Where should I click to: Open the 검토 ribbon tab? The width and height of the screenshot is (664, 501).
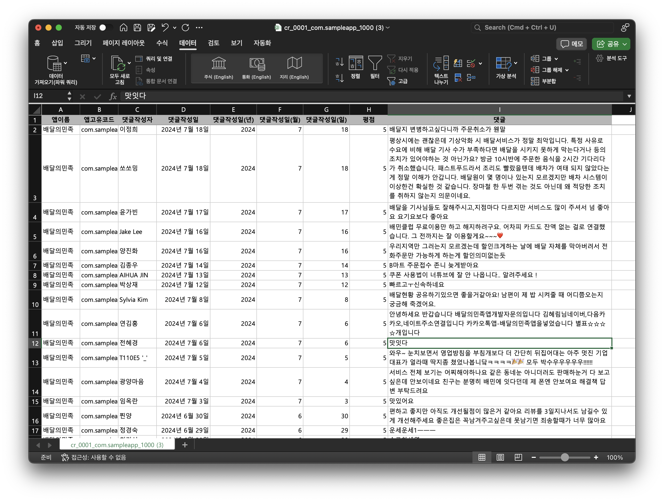pos(214,43)
